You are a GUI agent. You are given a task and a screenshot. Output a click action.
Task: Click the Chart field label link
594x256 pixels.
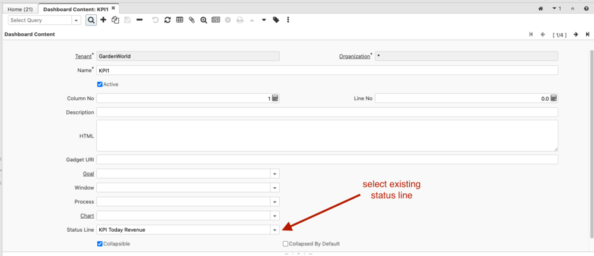click(x=87, y=216)
